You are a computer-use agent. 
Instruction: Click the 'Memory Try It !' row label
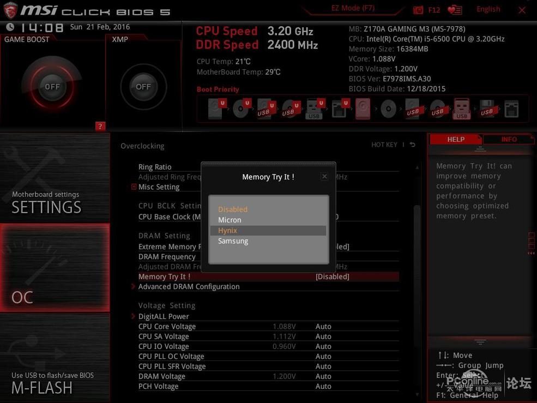[165, 276]
